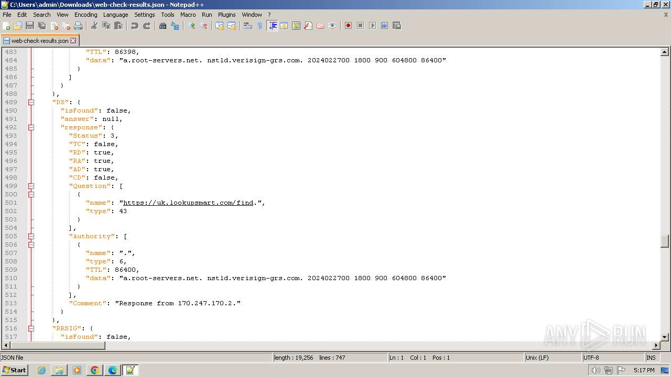Open the Plugins menu
The width and height of the screenshot is (671, 377).
pyautogui.click(x=226, y=15)
